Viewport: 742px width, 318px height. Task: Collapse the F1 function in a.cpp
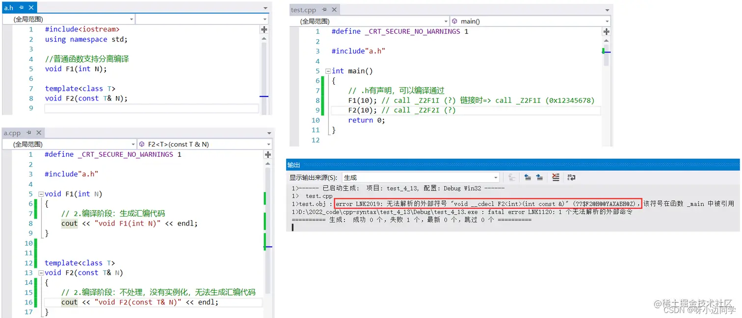(41, 194)
